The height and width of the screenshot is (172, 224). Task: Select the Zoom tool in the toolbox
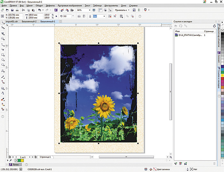[3, 38]
